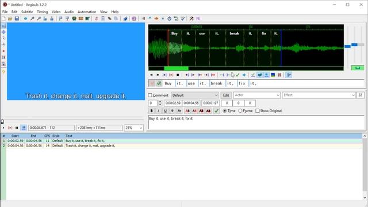The height and width of the screenshot is (207, 368).
Task: Click the Edit style button
Action: pyautogui.click(x=226, y=95)
